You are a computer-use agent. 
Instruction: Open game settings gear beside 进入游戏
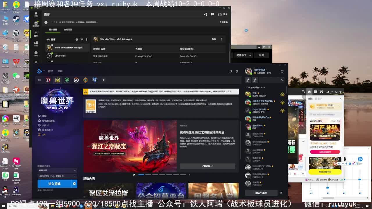[74, 184]
